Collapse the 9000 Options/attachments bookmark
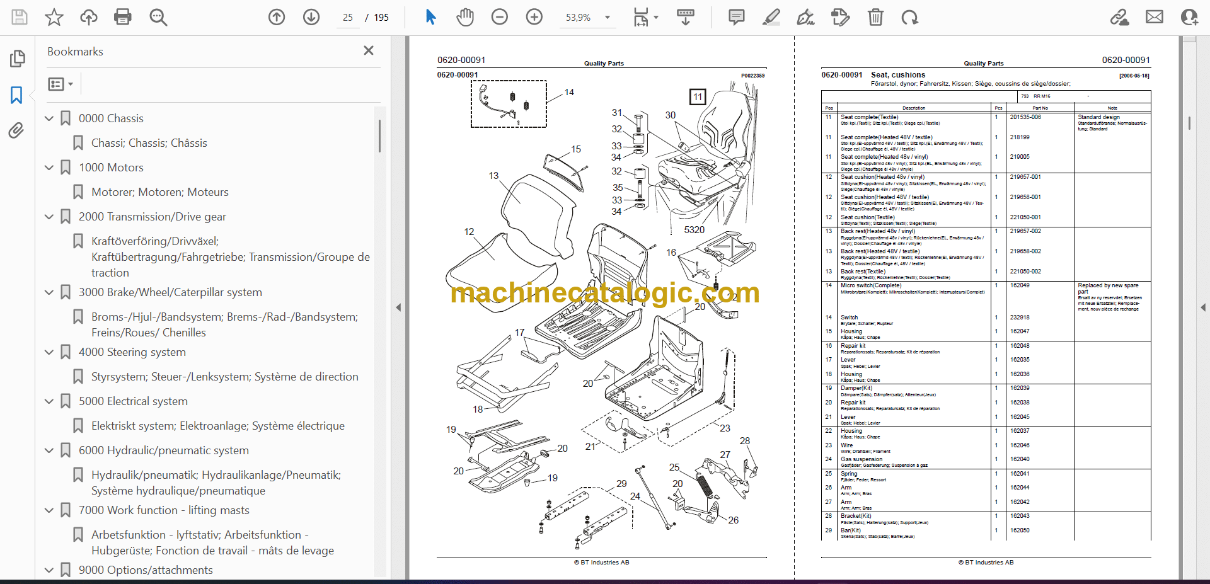Viewport: 1210px width, 584px height. coord(49,570)
